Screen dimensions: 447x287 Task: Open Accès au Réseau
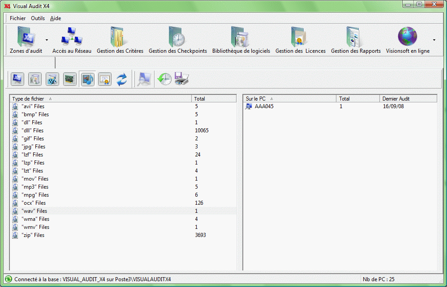tap(72, 40)
